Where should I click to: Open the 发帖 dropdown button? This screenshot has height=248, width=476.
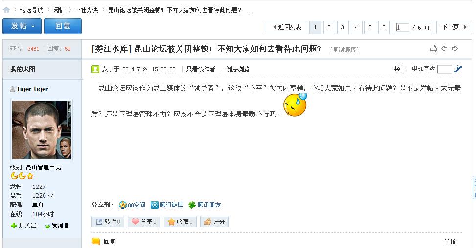(22, 26)
